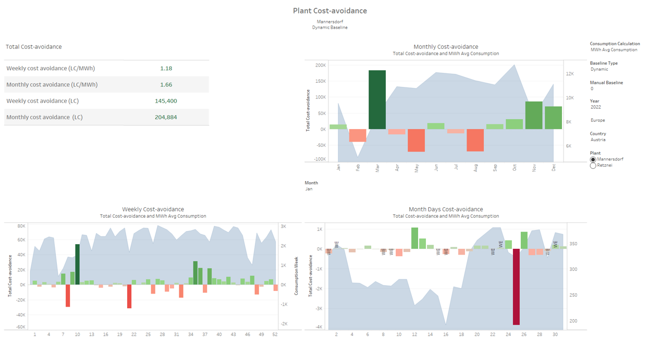The image size is (660, 342).
Task: Click the 'Monthly cost avoidance (LC/MWh)' row label
Action: pos(52,84)
